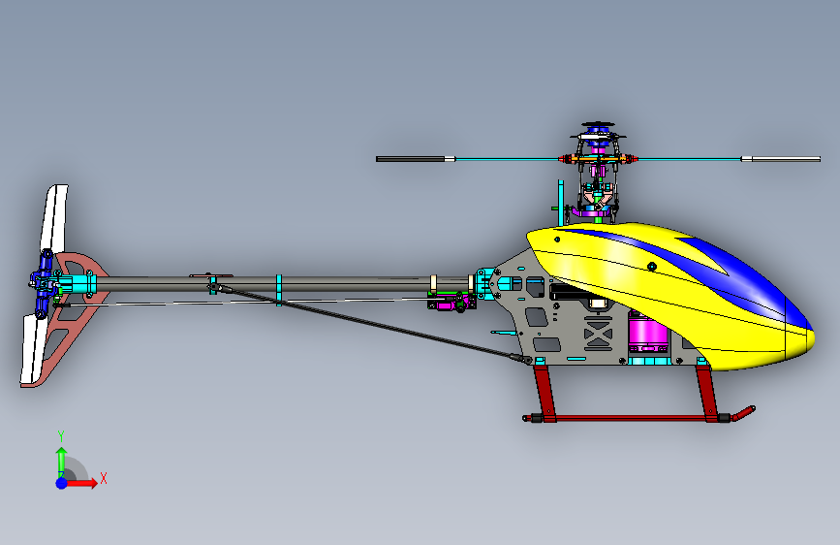Screen dimensions: 840x545
Task: Select the cyan boom clamp at mid-boom
Action: click(x=279, y=290)
